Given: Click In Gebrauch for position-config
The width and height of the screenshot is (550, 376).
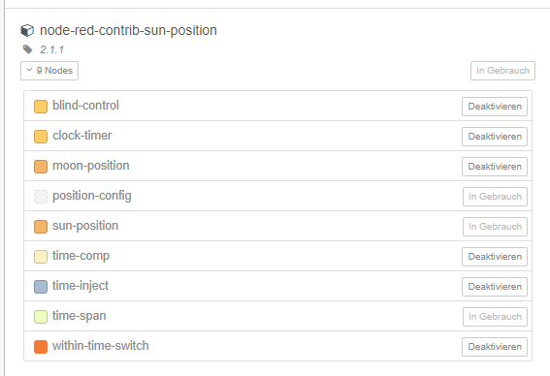Looking at the screenshot, I should 495,197.
